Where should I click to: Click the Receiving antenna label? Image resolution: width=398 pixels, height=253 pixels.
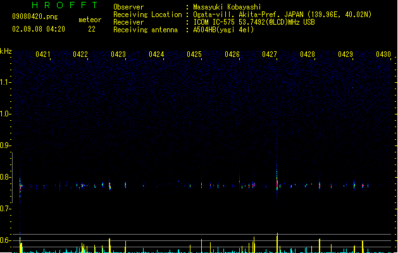point(146,30)
